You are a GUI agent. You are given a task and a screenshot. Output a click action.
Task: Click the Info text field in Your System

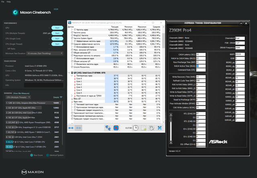pos(44,85)
